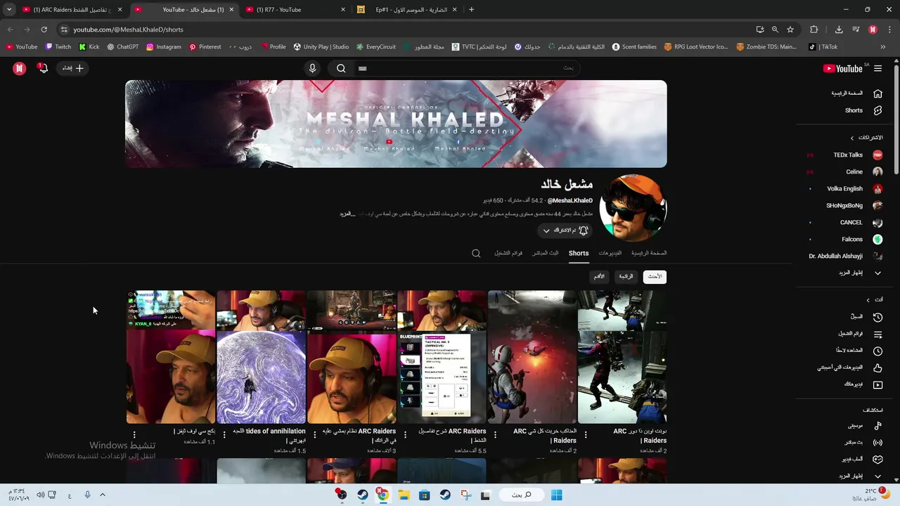Open Dr. Abdullah Alshayji channel

pyautogui.click(x=844, y=257)
